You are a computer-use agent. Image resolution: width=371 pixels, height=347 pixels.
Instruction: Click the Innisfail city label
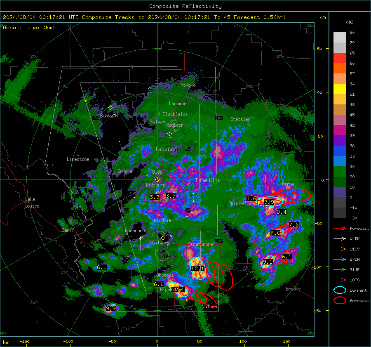166,149
